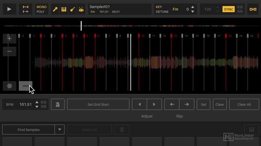Increase BPM with the up arrow
Screen dimensions: 261x146
coord(37,102)
